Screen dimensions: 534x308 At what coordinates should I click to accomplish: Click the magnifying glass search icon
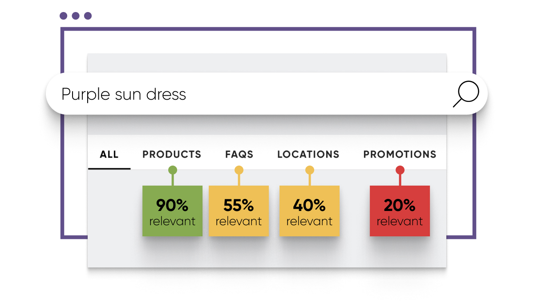click(466, 94)
